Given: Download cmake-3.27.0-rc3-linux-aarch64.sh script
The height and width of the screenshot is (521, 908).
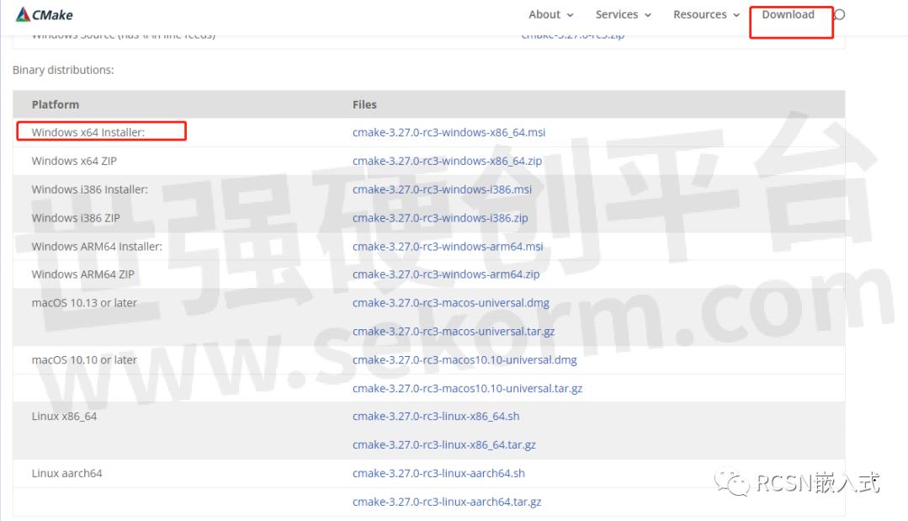Looking at the screenshot, I should point(438,474).
